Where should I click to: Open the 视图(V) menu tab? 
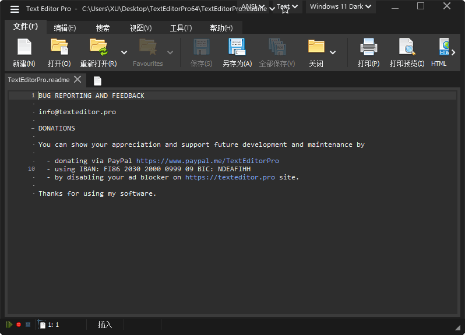140,28
